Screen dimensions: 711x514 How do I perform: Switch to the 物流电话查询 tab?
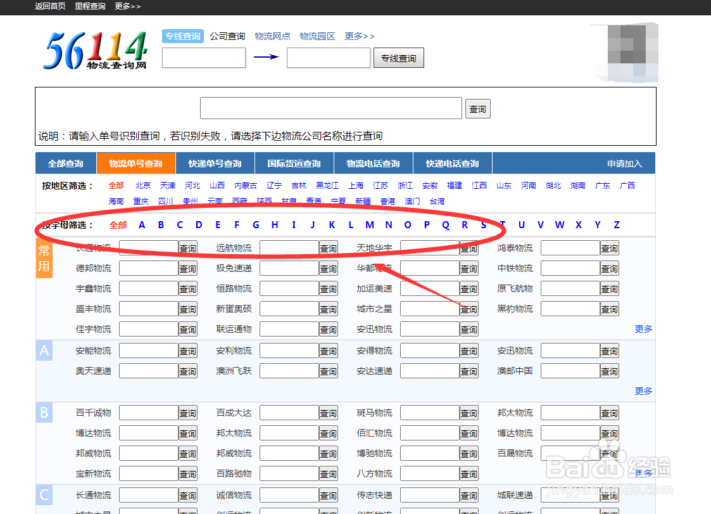(373, 164)
